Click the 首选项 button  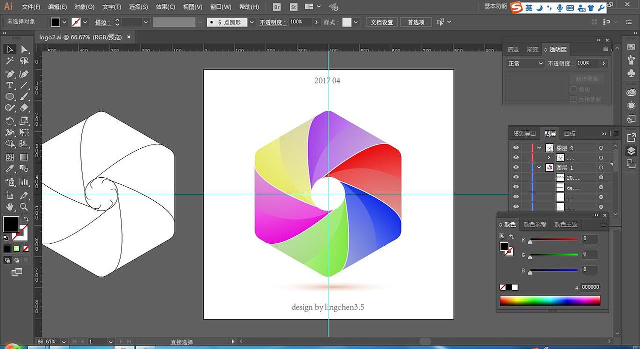tap(415, 22)
